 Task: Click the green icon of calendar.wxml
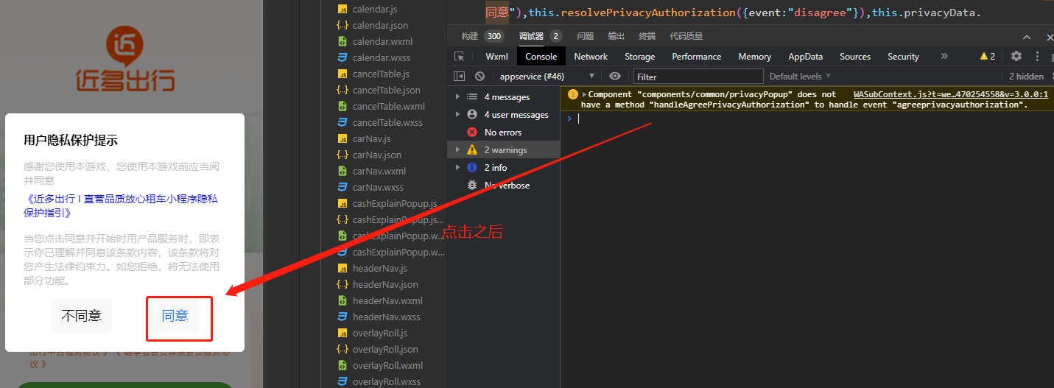coord(342,42)
